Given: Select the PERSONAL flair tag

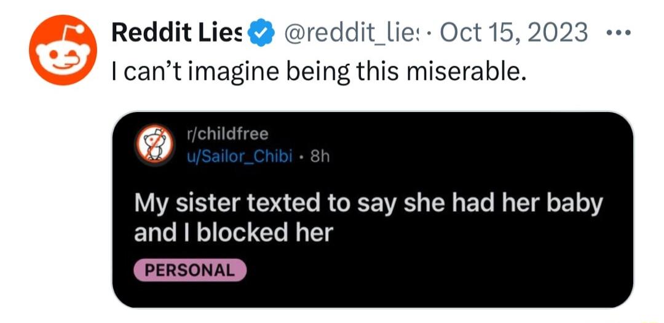Looking at the screenshot, I should pyautogui.click(x=189, y=269).
